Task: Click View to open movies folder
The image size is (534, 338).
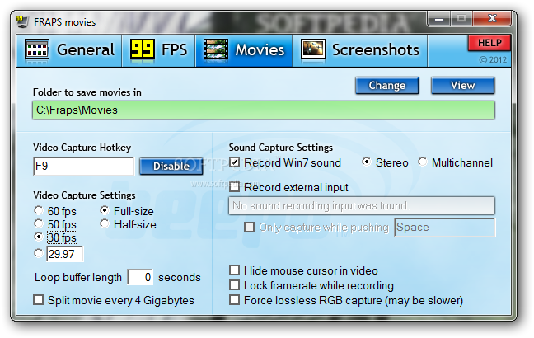Action: [x=462, y=86]
